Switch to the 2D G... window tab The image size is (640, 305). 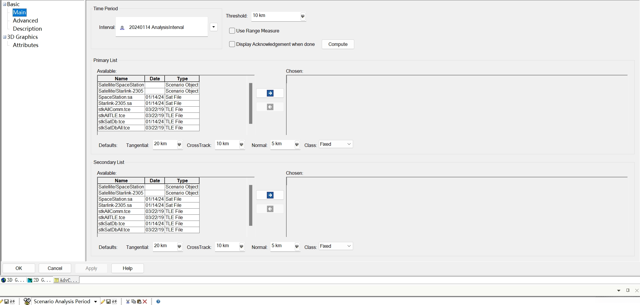coord(39,280)
